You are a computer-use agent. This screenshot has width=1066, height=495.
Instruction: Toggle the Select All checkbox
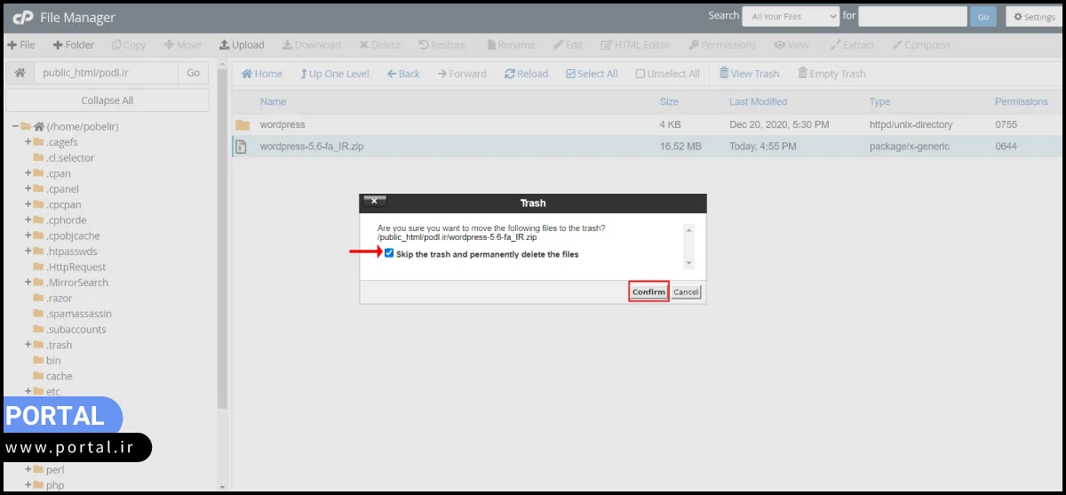click(570, 74)
